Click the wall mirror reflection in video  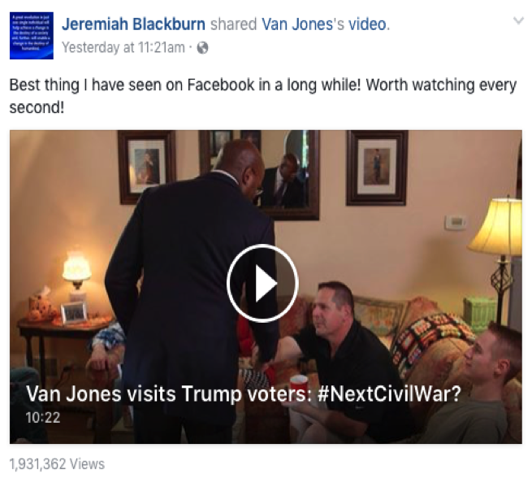pos(289,175)
